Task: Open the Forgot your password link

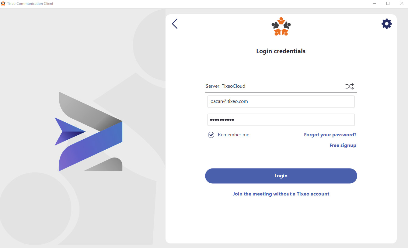Action: pos(330,135)
